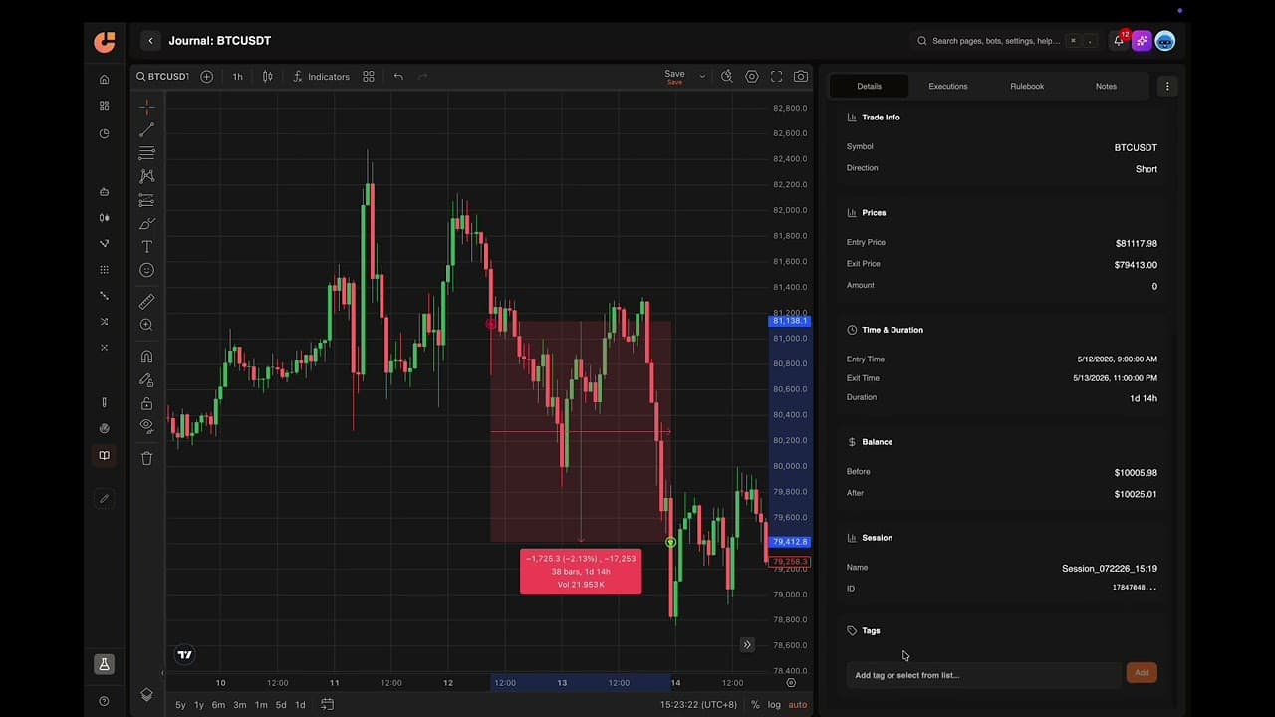
Task: Open the forecasting and measurement tools
Action: [146, 200]
